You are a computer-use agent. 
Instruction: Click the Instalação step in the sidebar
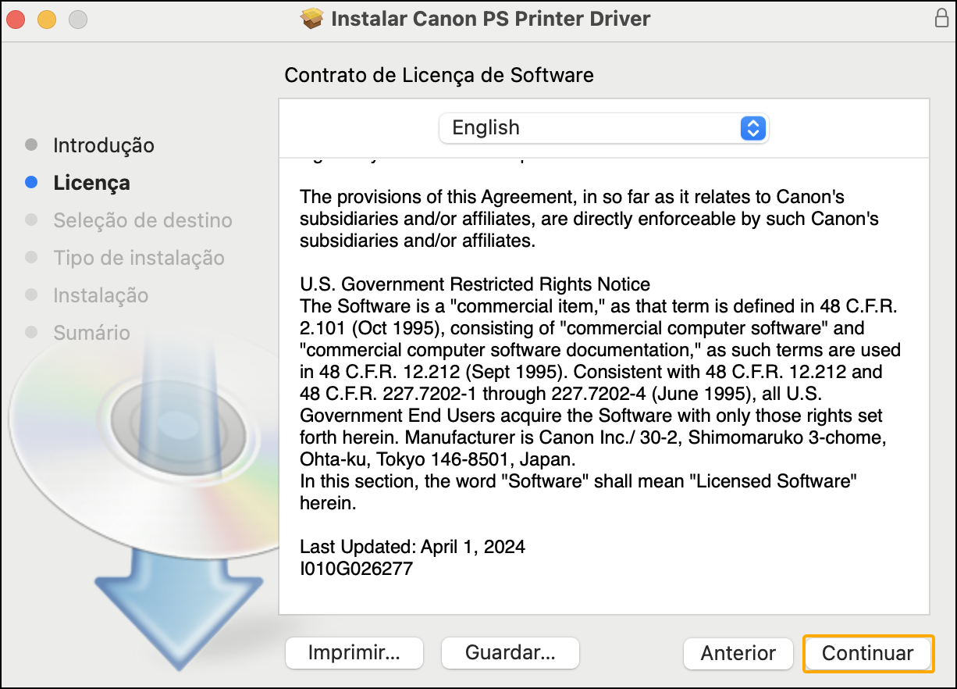pyautogui.click(x=101, y=295)
